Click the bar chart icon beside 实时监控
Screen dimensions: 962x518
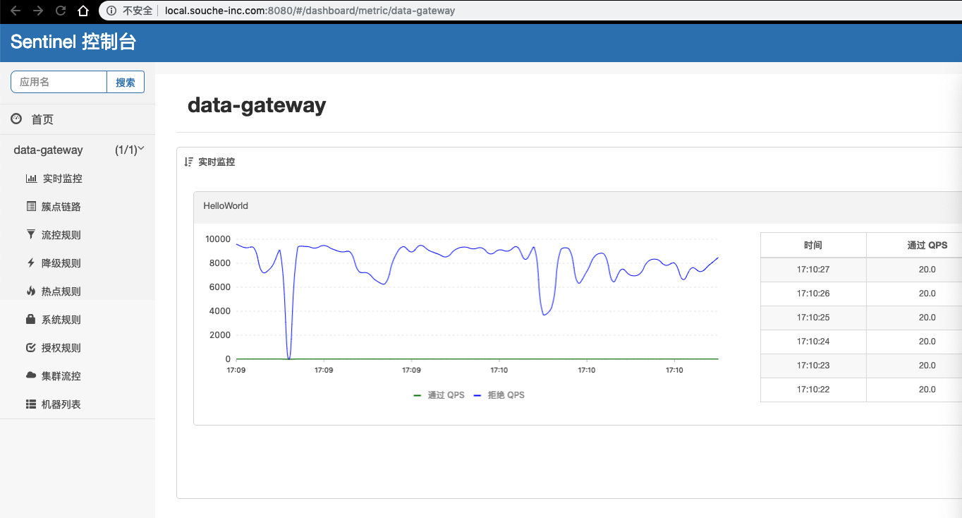point(31,179)
